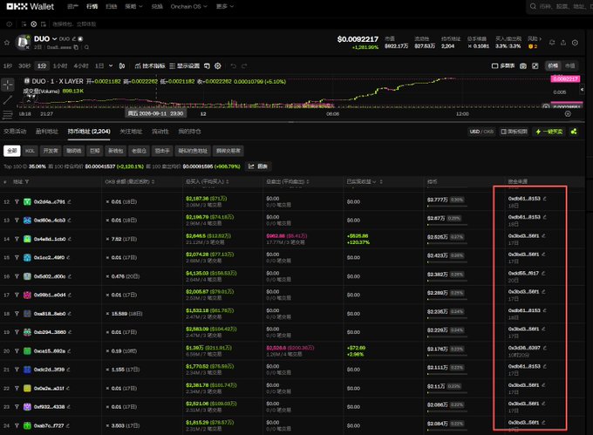
Task: Click the 一键买卖 quick trade button
Action: pyautogui.click(x=549, y=132)
